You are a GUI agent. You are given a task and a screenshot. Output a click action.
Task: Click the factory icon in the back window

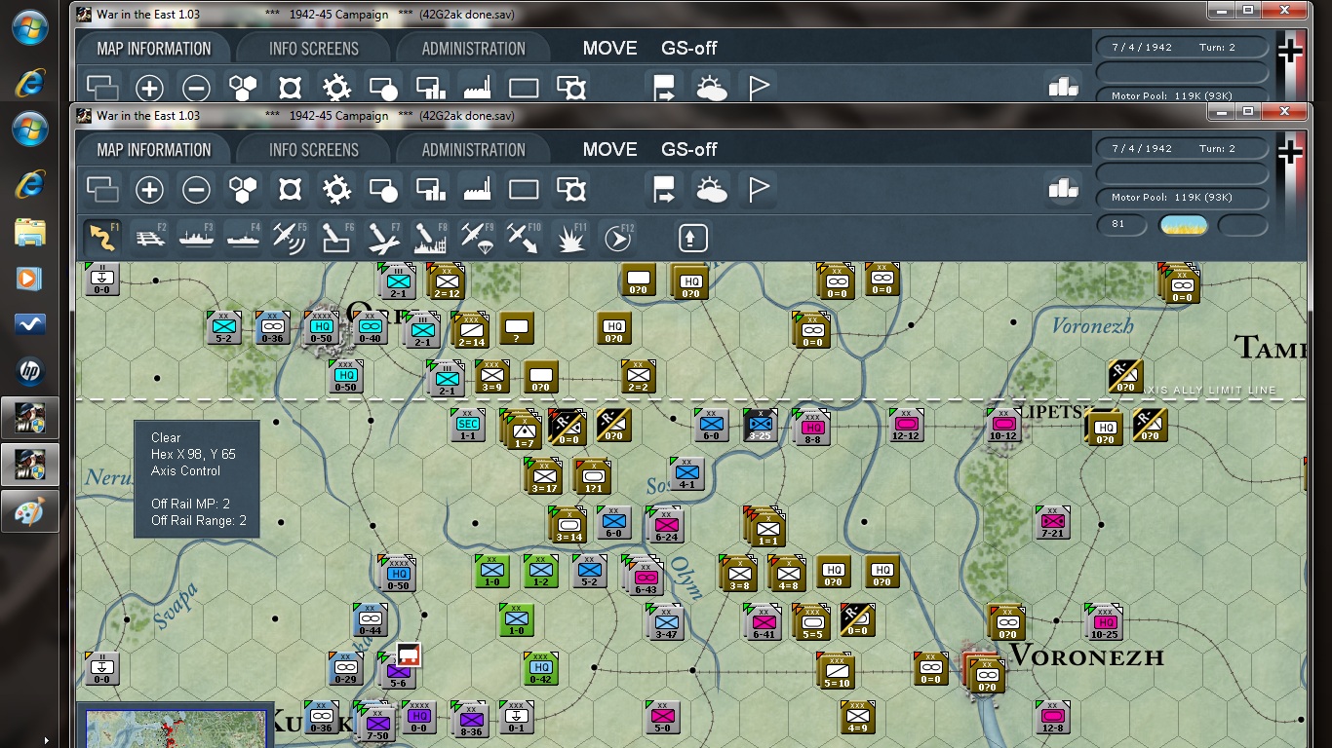[477, 88]
